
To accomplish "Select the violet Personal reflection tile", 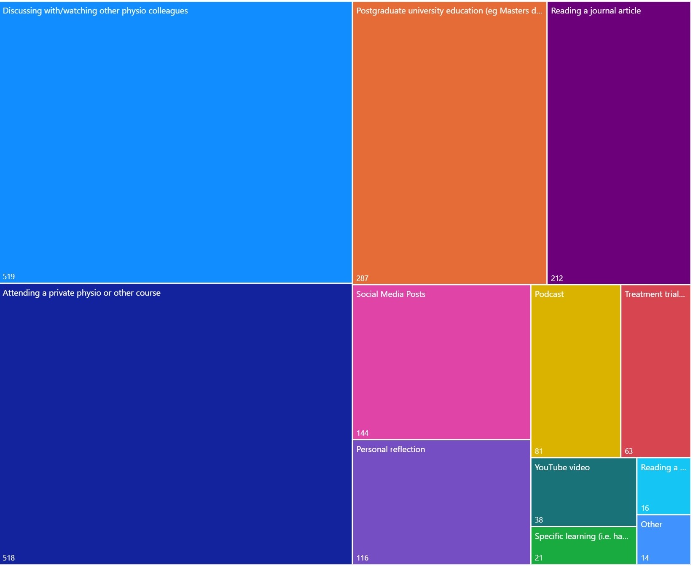I will click(x=441, y=502).
